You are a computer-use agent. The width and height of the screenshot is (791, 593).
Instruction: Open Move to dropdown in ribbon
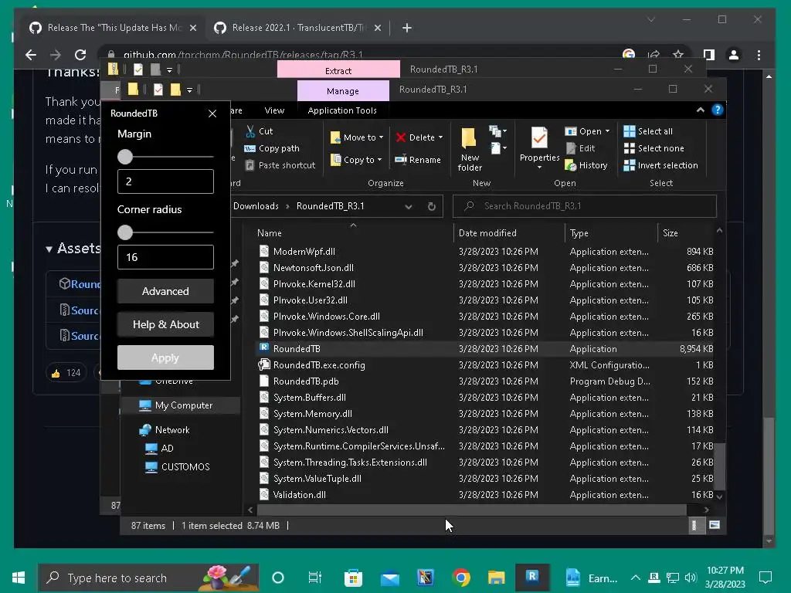(x=357, y=137)
